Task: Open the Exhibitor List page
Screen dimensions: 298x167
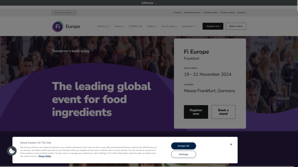Action: pos(135,26)
